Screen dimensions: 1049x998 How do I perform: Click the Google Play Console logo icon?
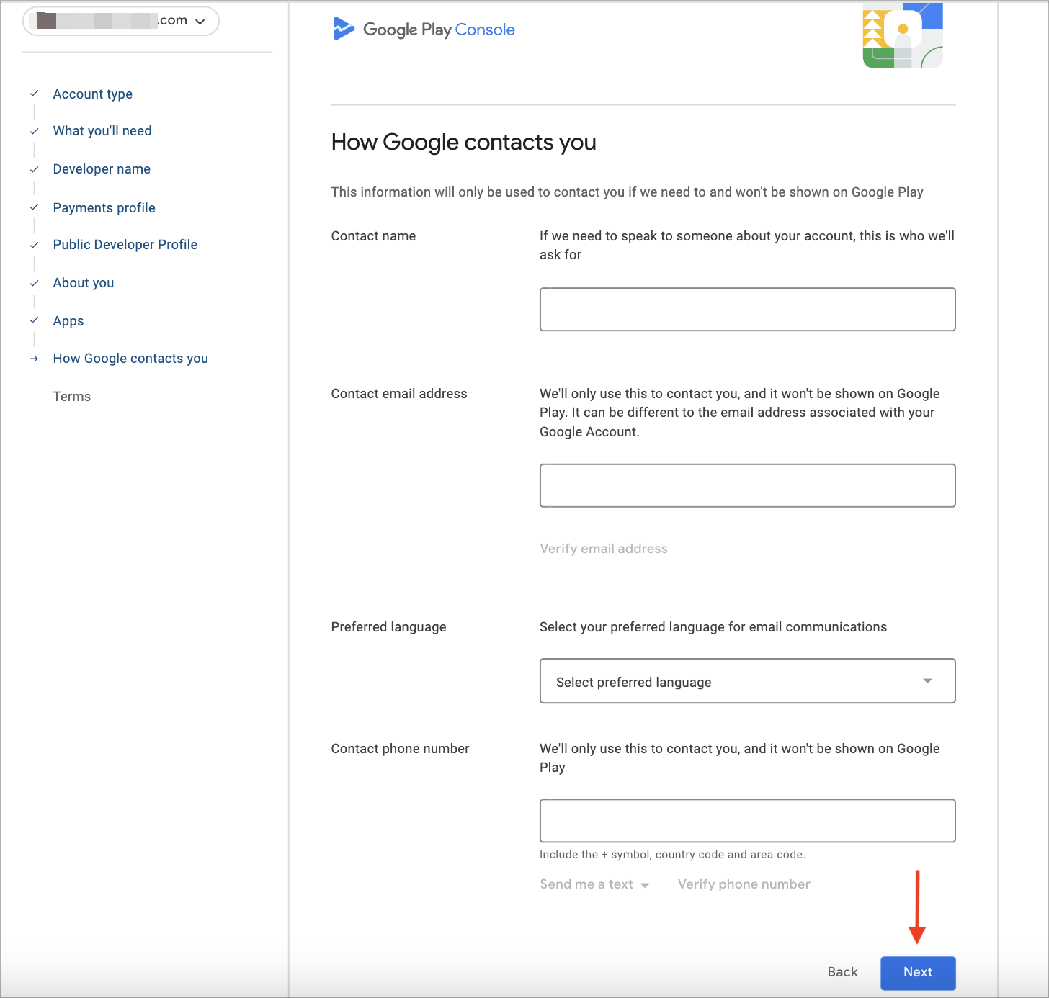(x=344, y=29)
